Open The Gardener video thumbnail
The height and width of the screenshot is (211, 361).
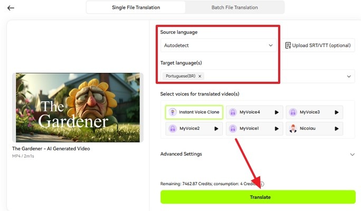(78, 108)
